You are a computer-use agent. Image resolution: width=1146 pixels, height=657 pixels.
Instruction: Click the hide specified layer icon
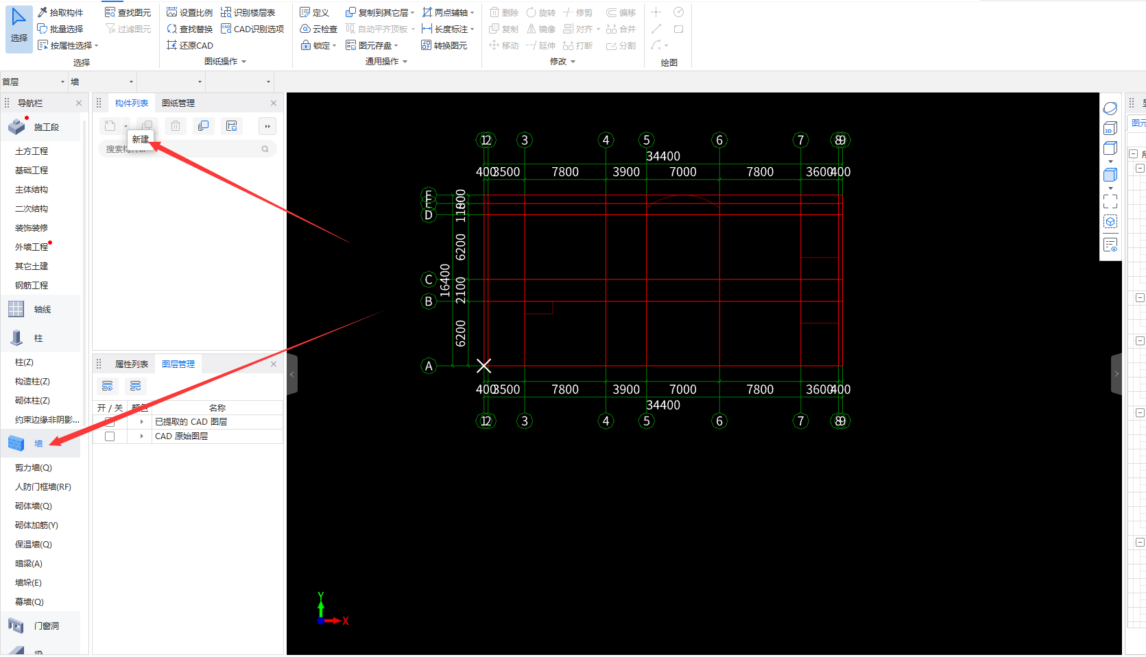(136, 386)
